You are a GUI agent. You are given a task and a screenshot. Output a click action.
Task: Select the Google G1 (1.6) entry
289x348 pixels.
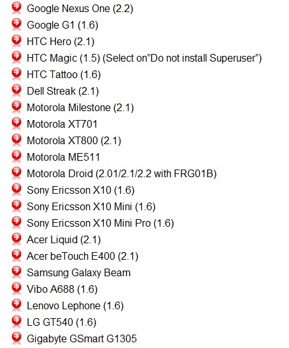[62, 25]
